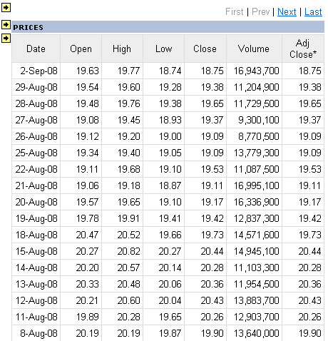The height and width of the screenshot is (341, 328).
Task: Select the Open column header
Action: [x=81, y=49]
